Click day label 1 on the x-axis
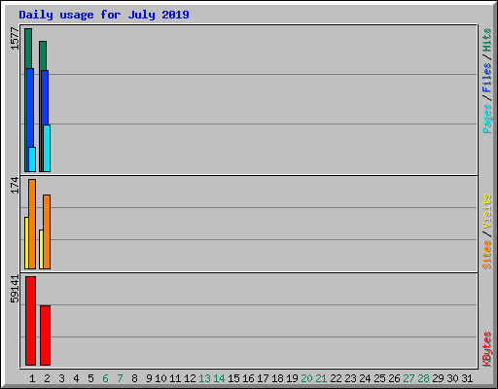The height and width of the screenshot is (389, 498). click(32, 378)
